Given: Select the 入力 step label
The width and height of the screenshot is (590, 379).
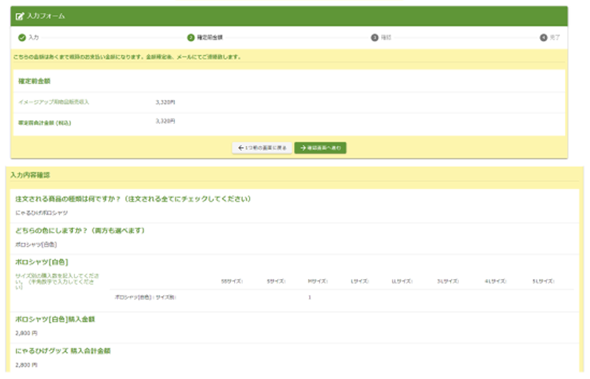Looking at the screenshot, I should [34, 37].
